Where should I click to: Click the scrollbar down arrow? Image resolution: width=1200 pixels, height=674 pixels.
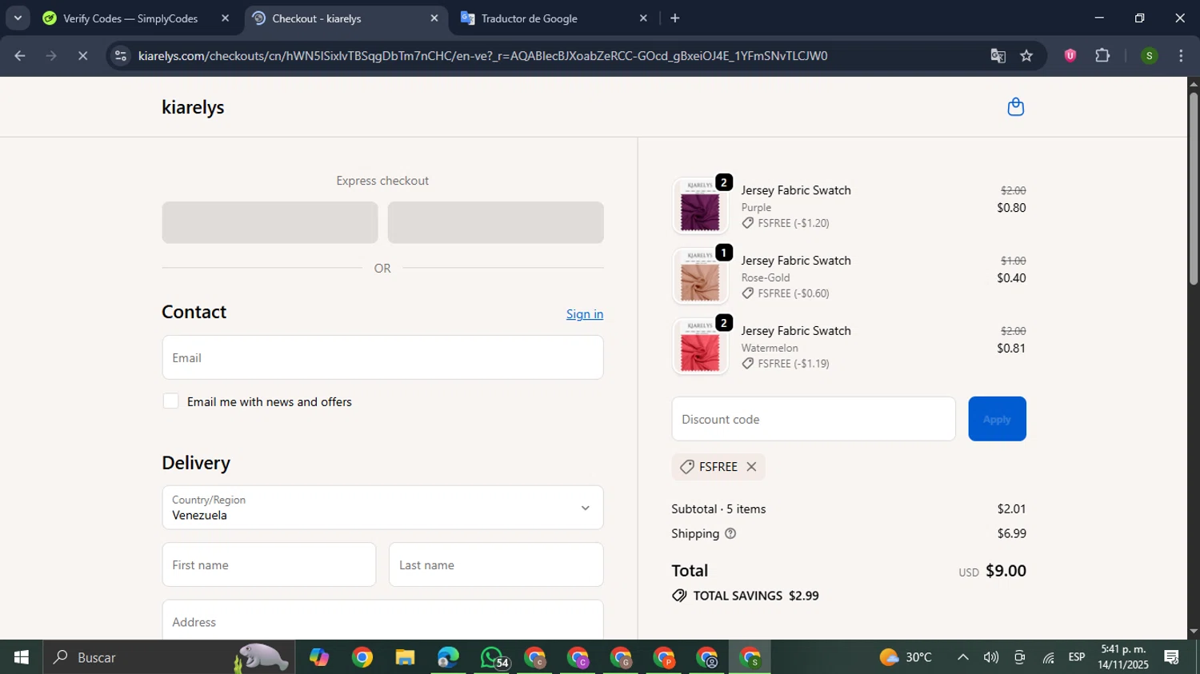coord(1193,632)
